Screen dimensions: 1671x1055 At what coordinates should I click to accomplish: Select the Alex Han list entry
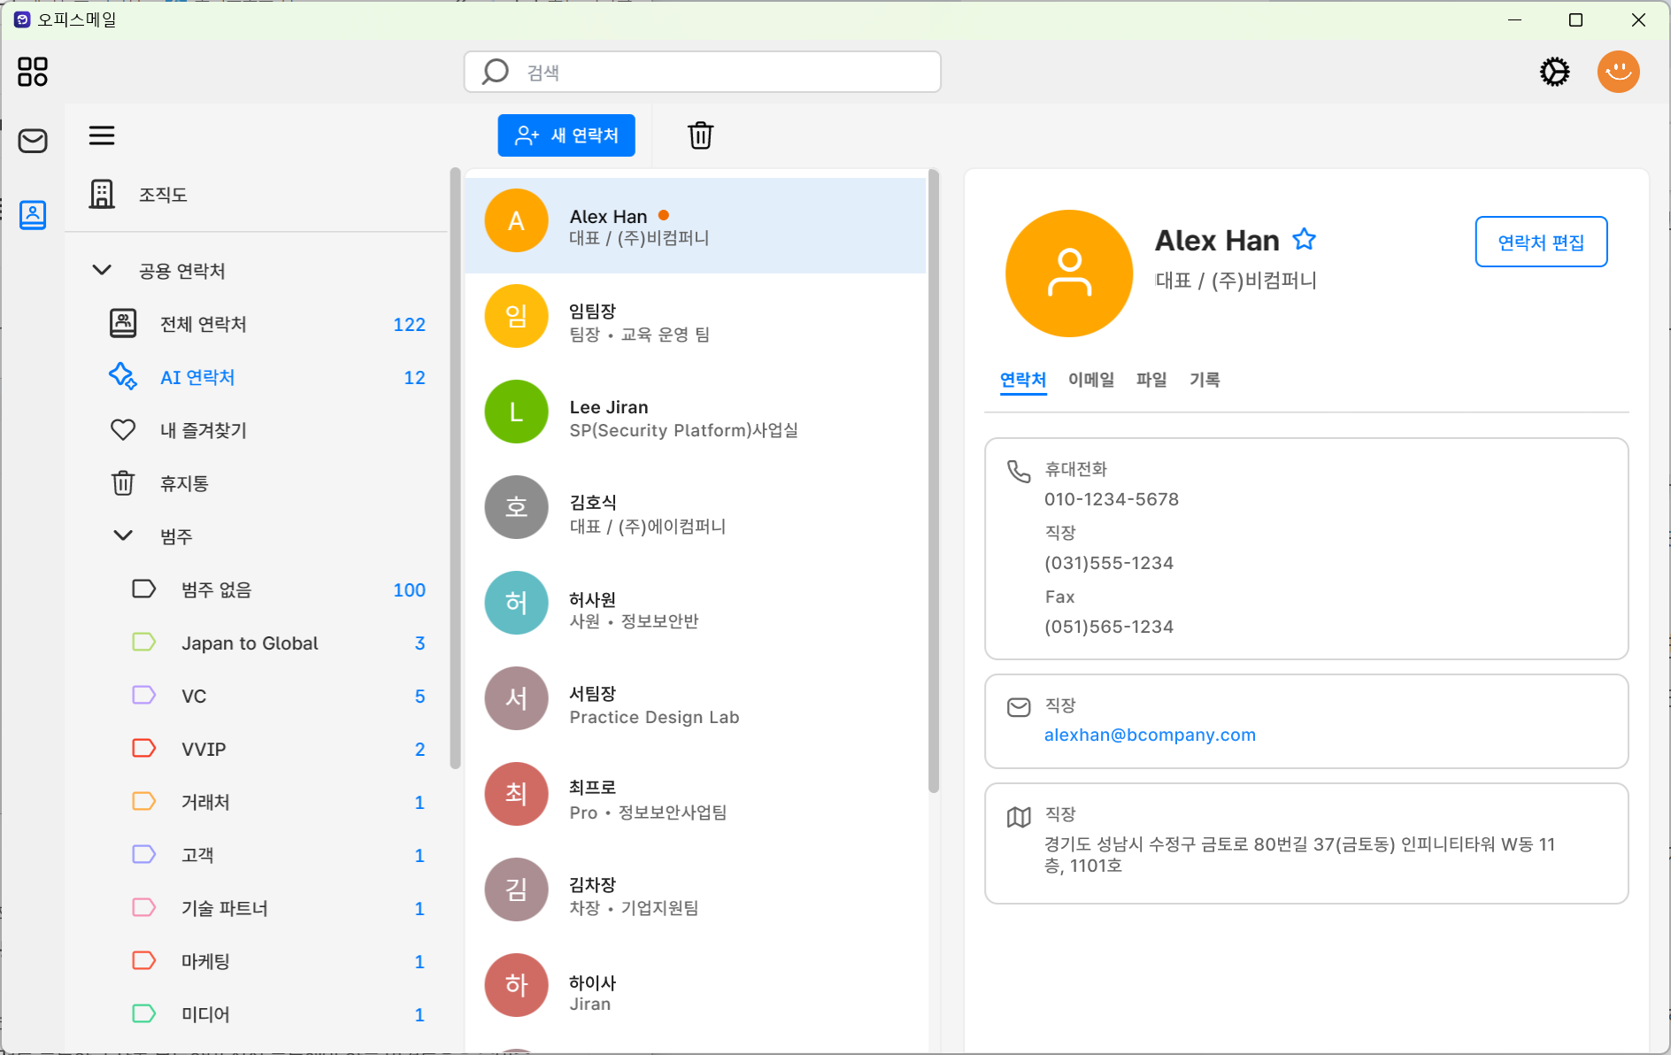coord(695,226)
